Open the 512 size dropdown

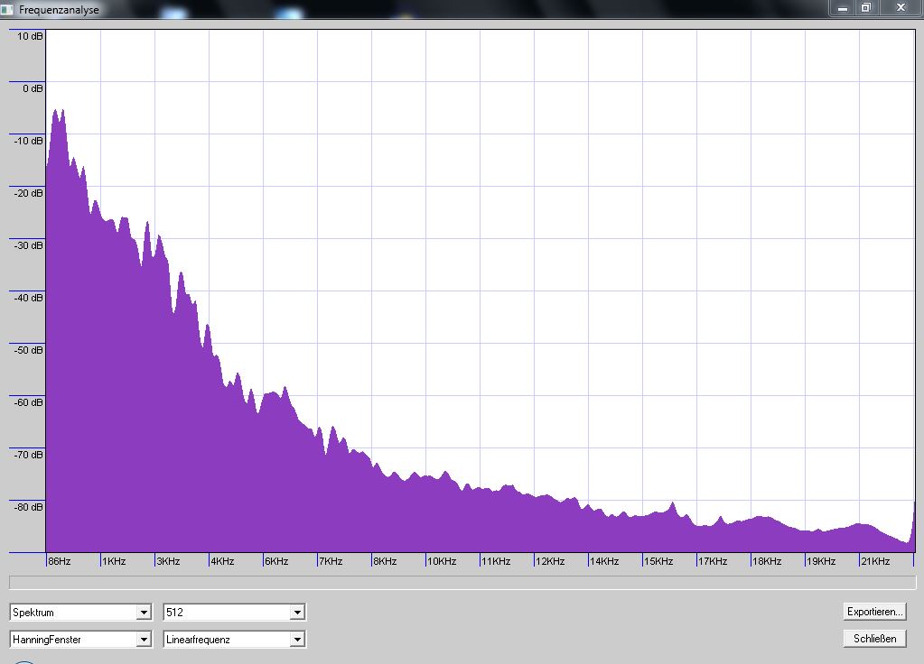[x=234, y=613]
